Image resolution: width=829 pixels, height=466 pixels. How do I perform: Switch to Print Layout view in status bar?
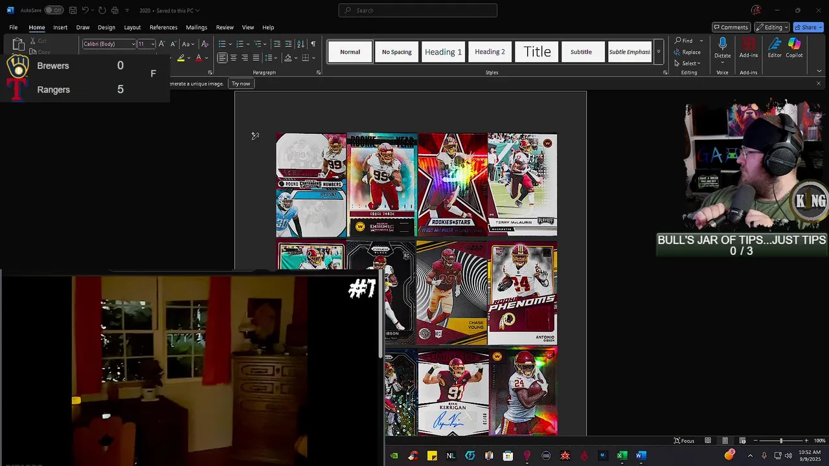click(725, 441)
